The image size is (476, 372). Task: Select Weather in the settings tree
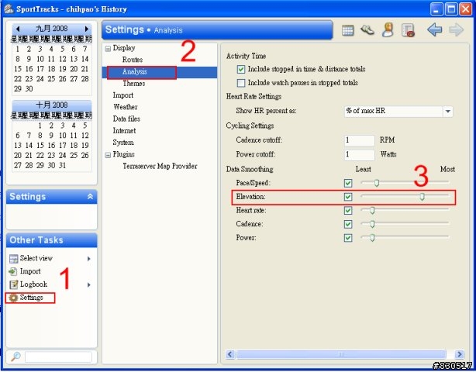pos(126,107)
